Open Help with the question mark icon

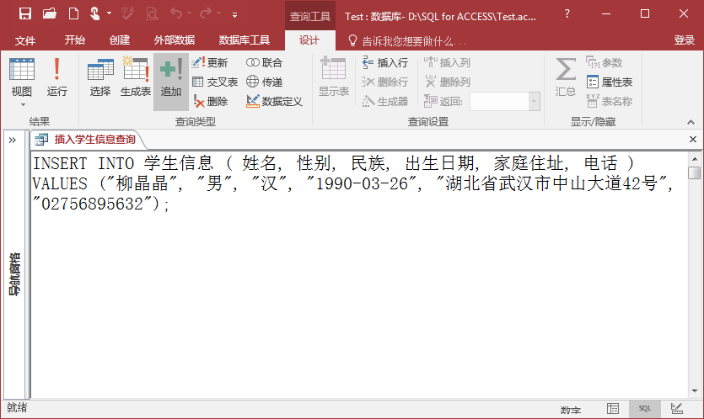coord(567,14)
